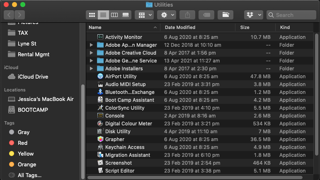This screenshot has height=180, width=320.
Task: Select the Bluetooth...Exchange icon
Action: click(100, 92)
